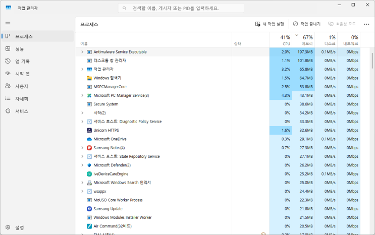Image resolution: width=375 pixels, height=235 pixels.
Task: Sort by the 네트워크 column header
Action: coord(349,40)
